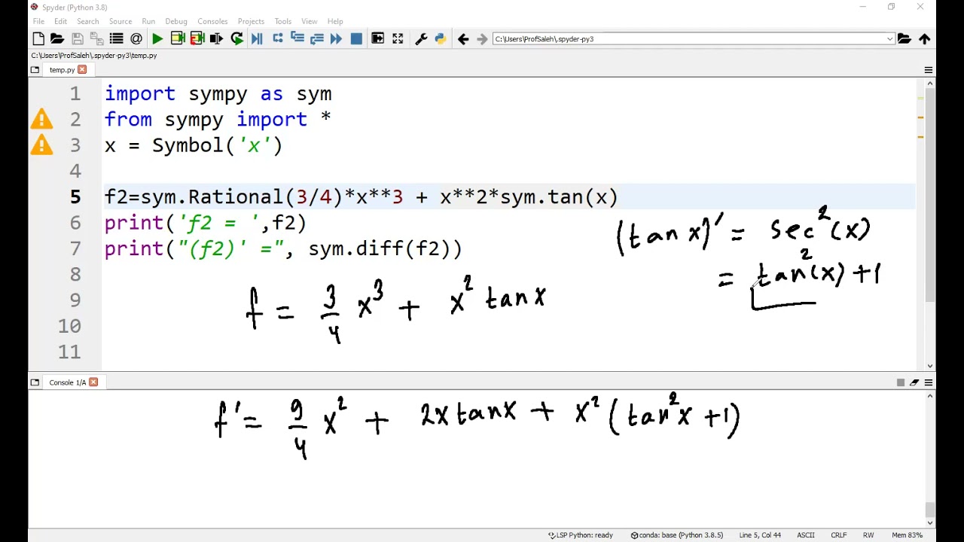
Task: Go forward with right arrow
Action: (x=483, y=39)
